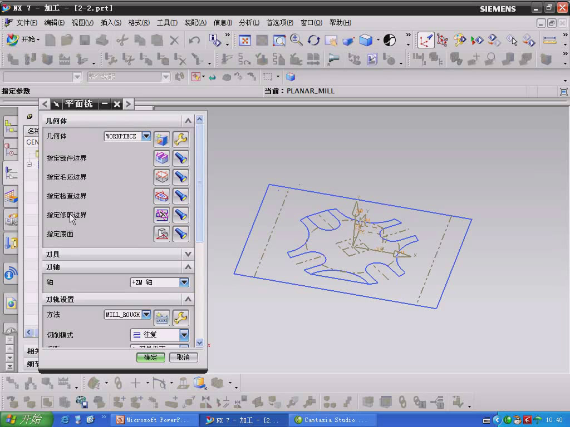Click the 指定检查边界 select boundary icon
570x427 pixels.
click(162, 196)
